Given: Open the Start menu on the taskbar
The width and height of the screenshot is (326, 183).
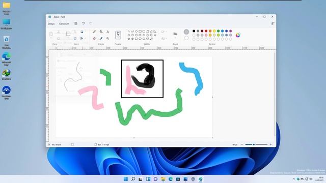Looking at the screenshot, I should 126,179.
